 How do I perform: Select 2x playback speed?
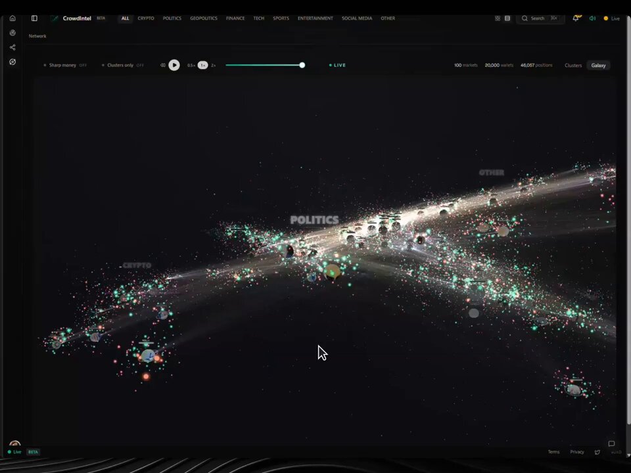(x=213, y=65)
